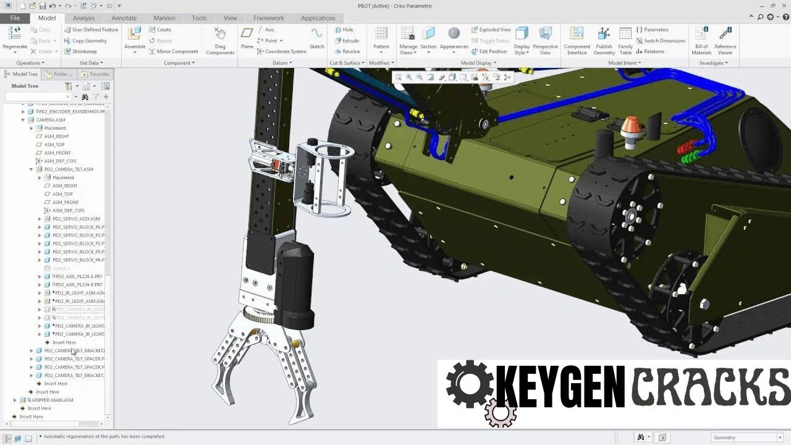Open the Component group dropdown
791x445 pixels.
point(179,63)
